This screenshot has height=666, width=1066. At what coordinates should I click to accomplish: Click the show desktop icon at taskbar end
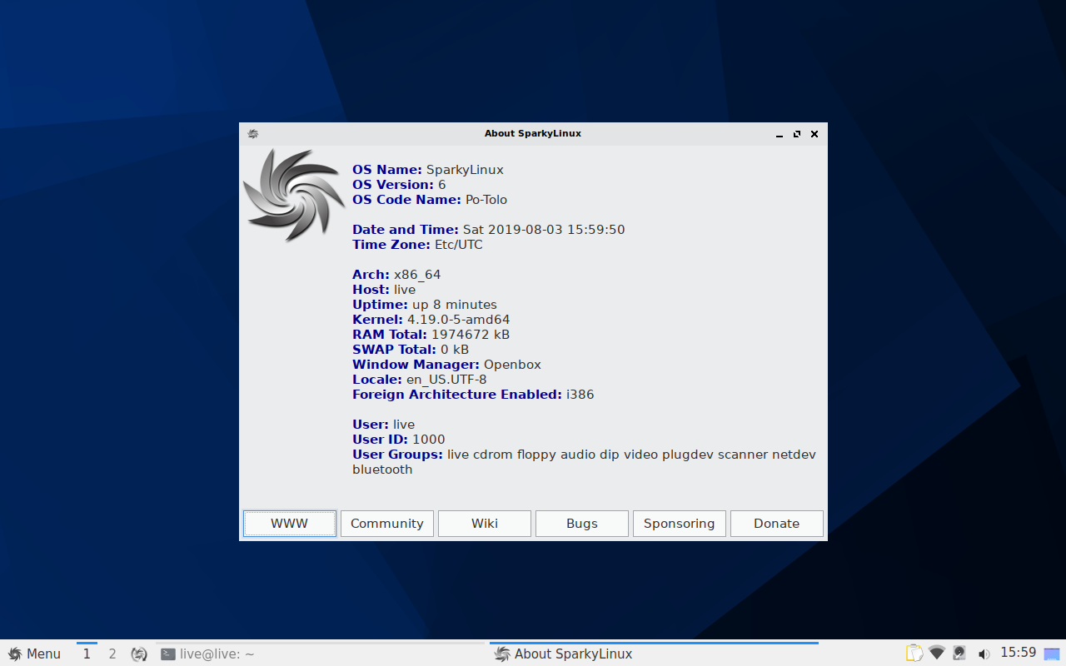pos(1052,654)
